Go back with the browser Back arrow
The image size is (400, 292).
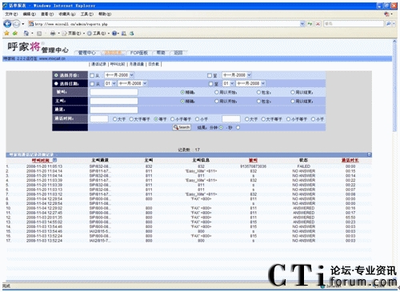(x=7, y=24)
